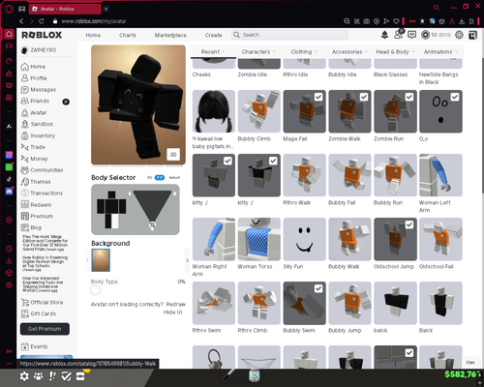Open the Roblox notifications bell
The image size is (484, 387).
tap(384, 35)
